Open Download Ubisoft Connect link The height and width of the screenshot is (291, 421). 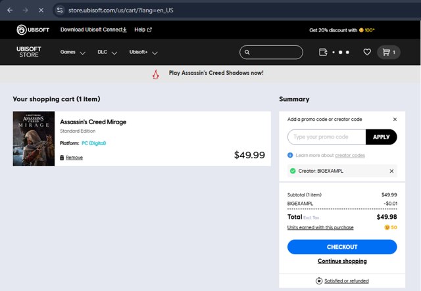point(93,30)
